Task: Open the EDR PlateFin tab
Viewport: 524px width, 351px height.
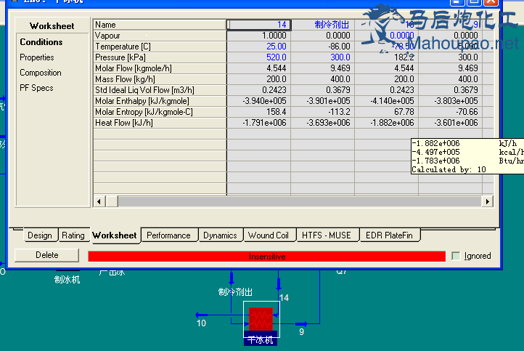Action: 390,235
